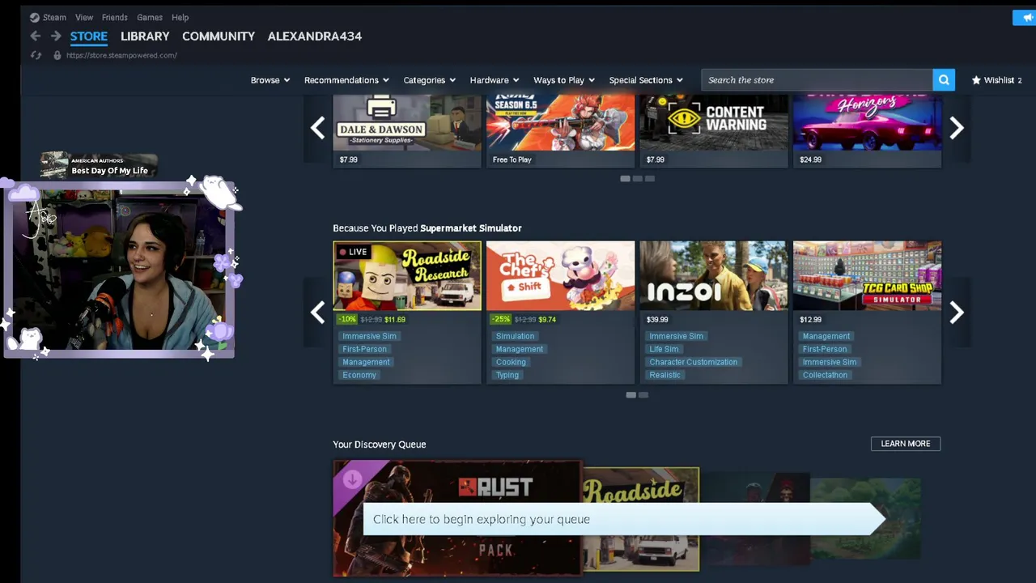
Task: Click the purple download arrow on the Rust card
Action: click(352, 480)
